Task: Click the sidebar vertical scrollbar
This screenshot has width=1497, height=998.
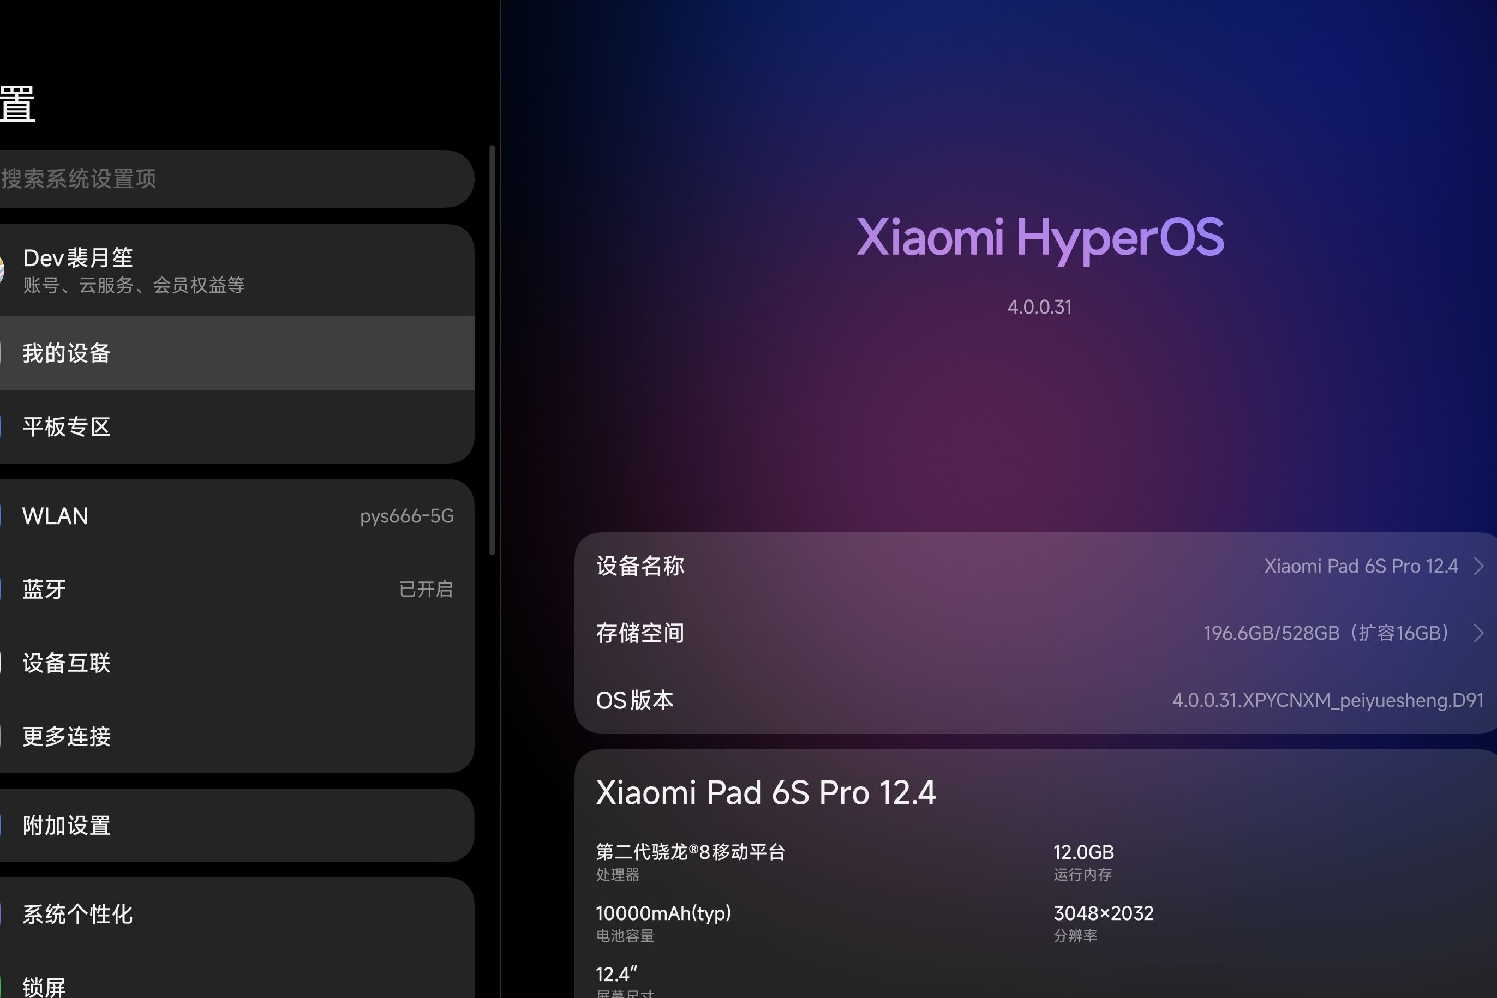Action: point(492,350)
